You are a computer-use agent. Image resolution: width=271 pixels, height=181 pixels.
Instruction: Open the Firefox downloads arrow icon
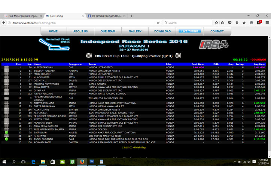point(237,23)
